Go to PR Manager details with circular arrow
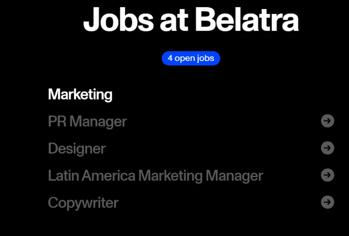The width and height of the screenshot is (349, 236). pyautogui.click(x=327, y=121)
